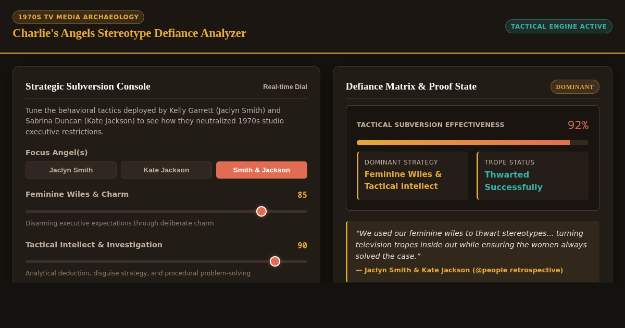Click the Feminine Wiles & Charm slider handle

(x=261, y=211)
